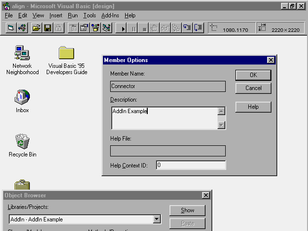
Task: Click the Add Module toolbar icon
Action: pyautogui.click(x=22, y=28)
